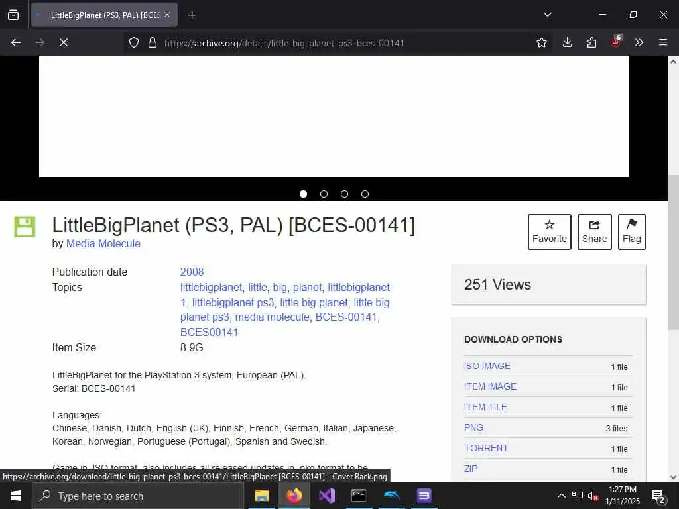Open the littlebigplanet ps3 topic link
This screenshot has width=679, height=509.
coord(233,302)
